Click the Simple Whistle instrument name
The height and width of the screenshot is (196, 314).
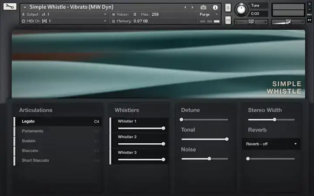[71, 7]
